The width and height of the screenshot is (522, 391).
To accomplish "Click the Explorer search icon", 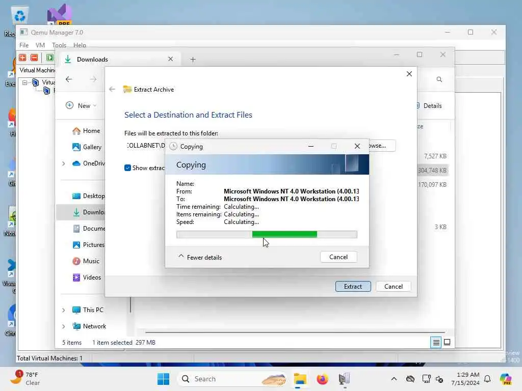I will pos(439,79).
